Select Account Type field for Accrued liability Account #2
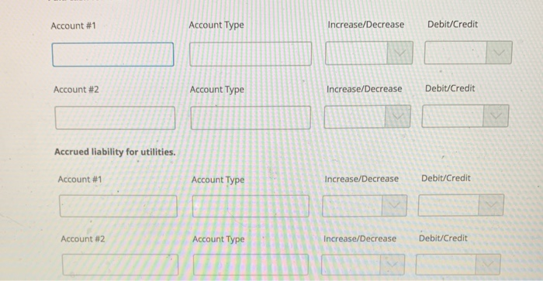The height and width of the screenshot is (281, 543). pos(251,265)
